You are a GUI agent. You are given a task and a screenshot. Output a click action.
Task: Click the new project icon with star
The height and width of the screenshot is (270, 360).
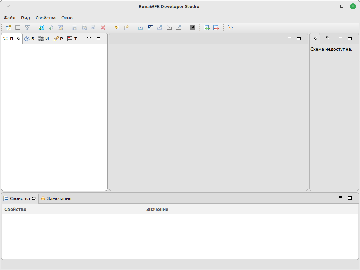[8, 27]
